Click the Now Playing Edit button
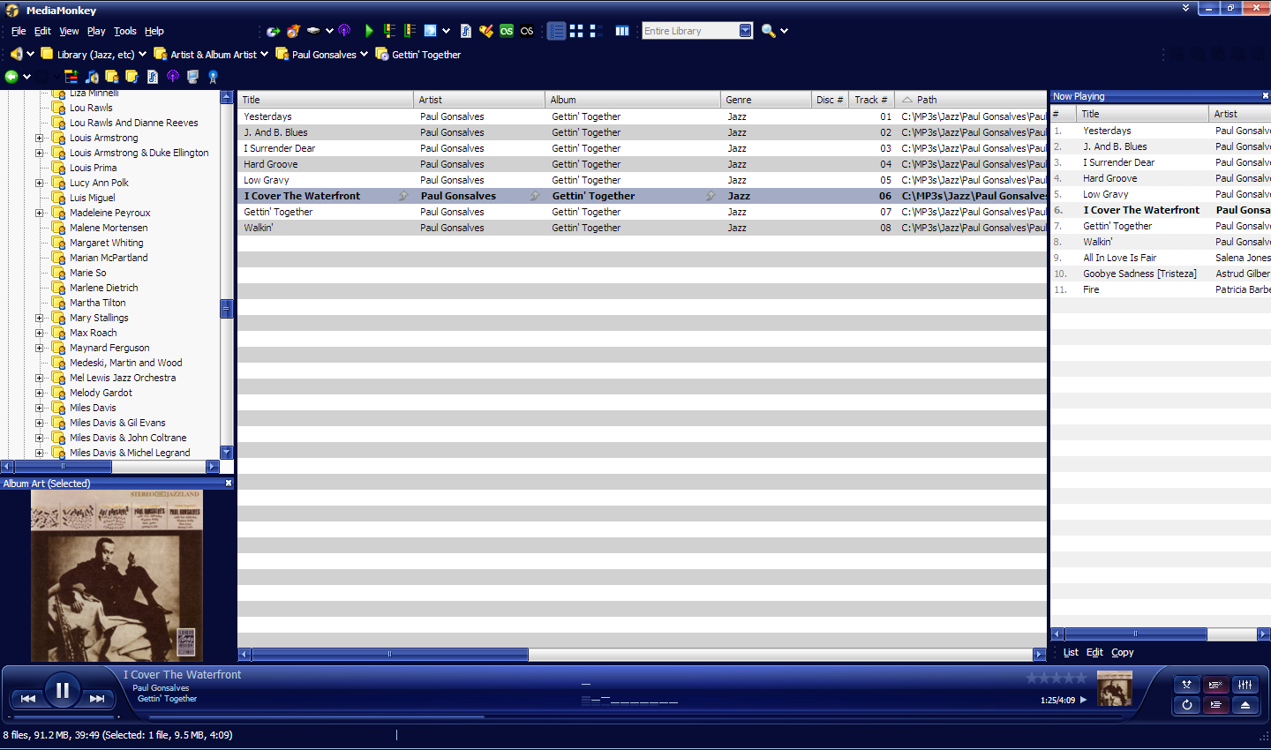 [x=1094, y=652]
